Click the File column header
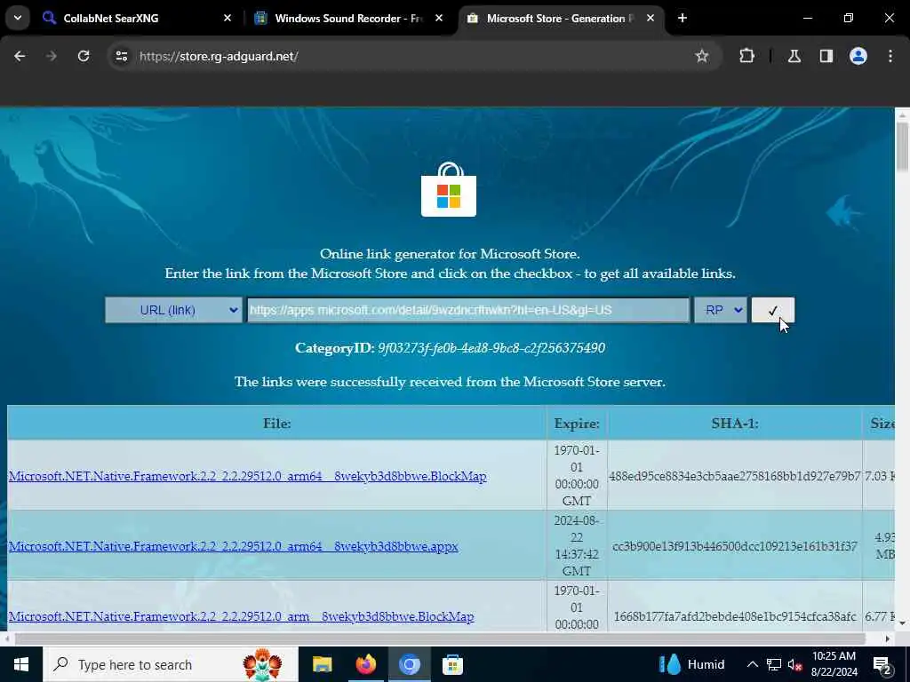 [277, 424]
